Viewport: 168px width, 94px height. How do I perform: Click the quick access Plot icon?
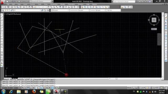[x=19, y=1]
